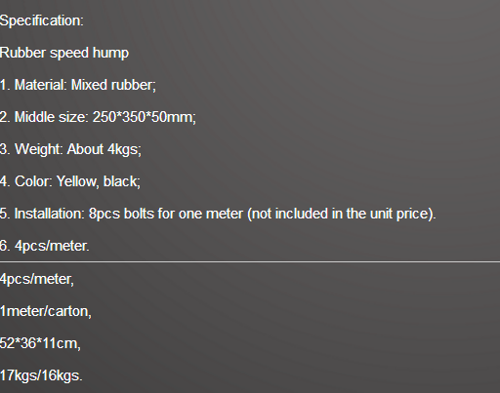Click the Color: Yellow, black line
The height and width of the screenshot is (393, 500).
point(70,181)
